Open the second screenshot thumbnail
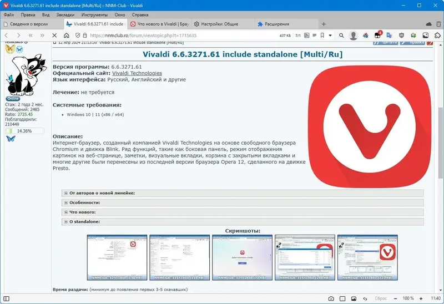Viewport: 444px width, 304px height. point(179,257)
